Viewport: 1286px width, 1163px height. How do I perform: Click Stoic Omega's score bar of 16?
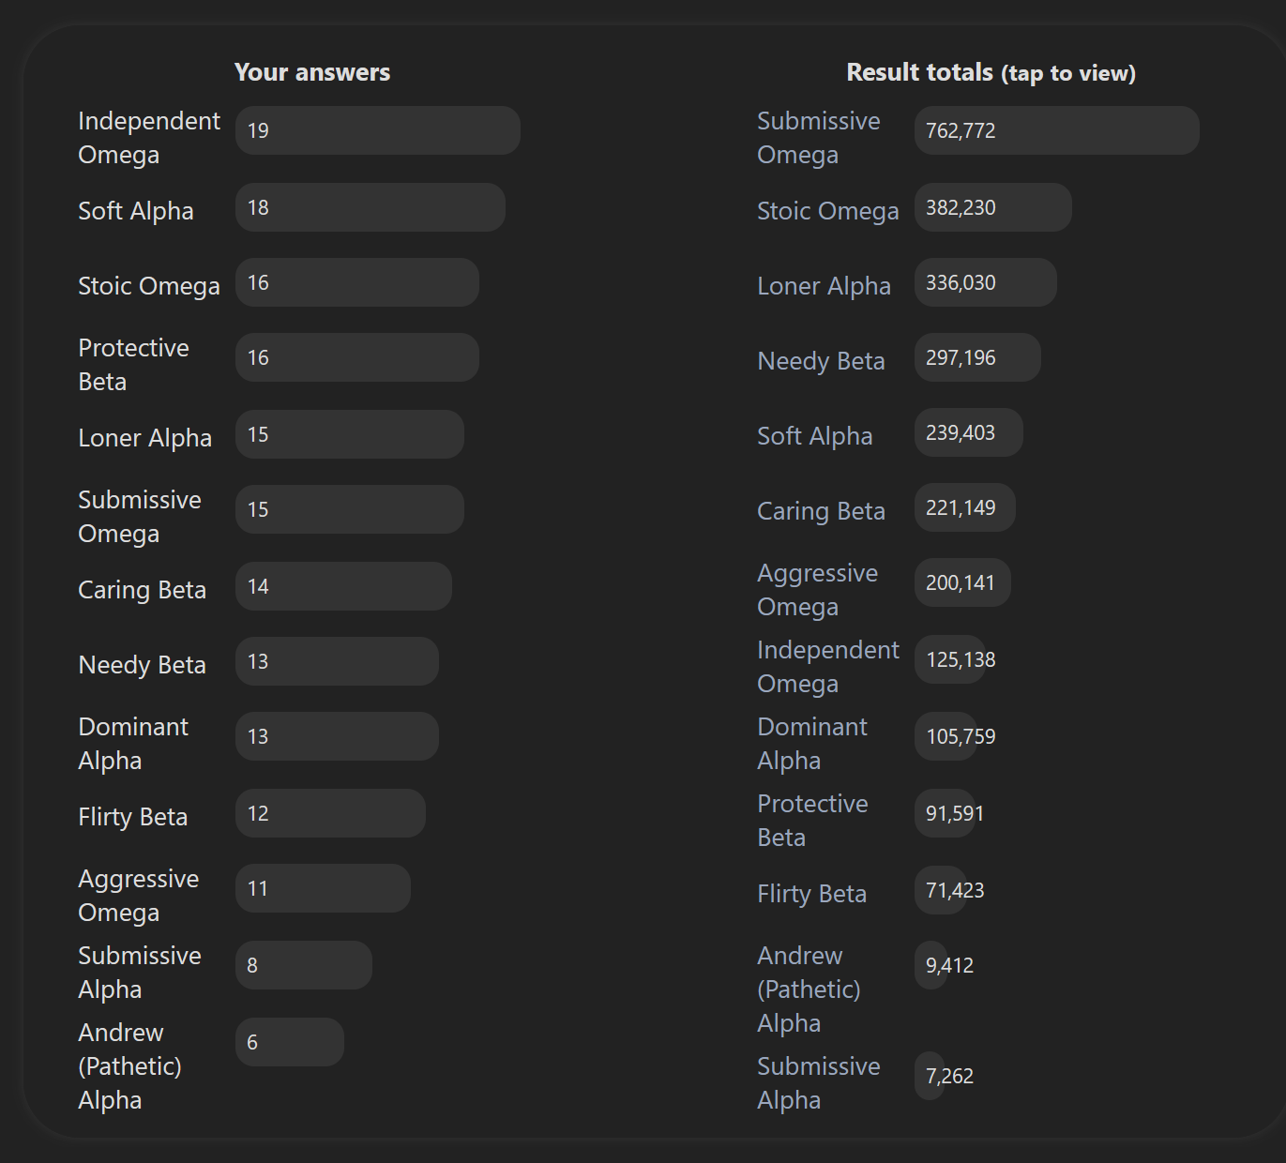click(356, 282)
